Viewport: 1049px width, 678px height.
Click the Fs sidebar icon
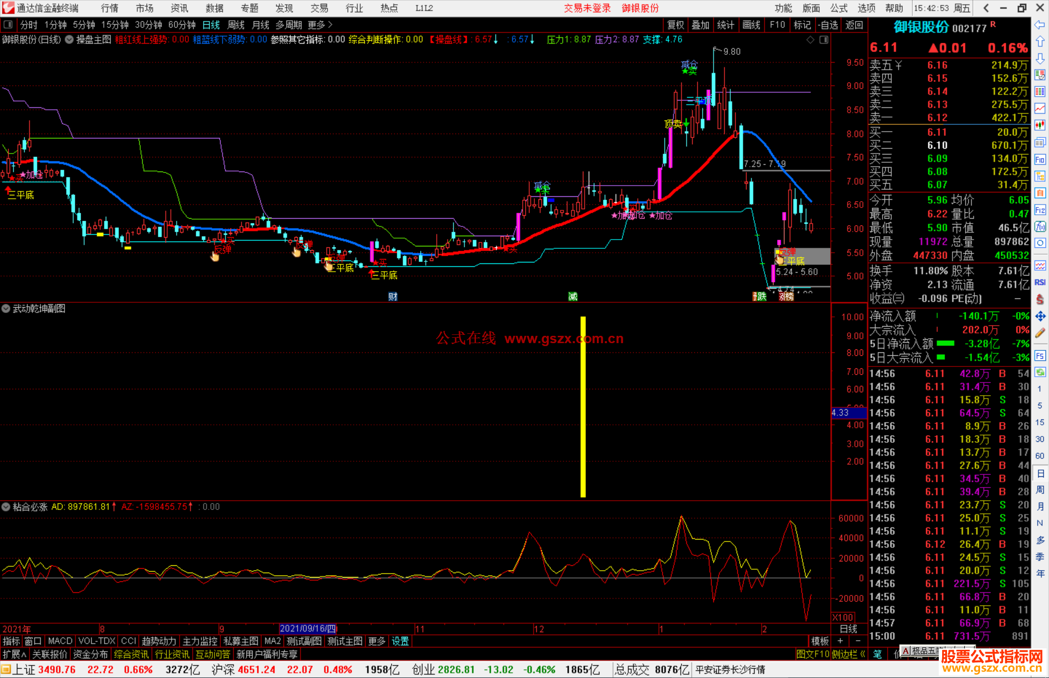click(1040, 356)
